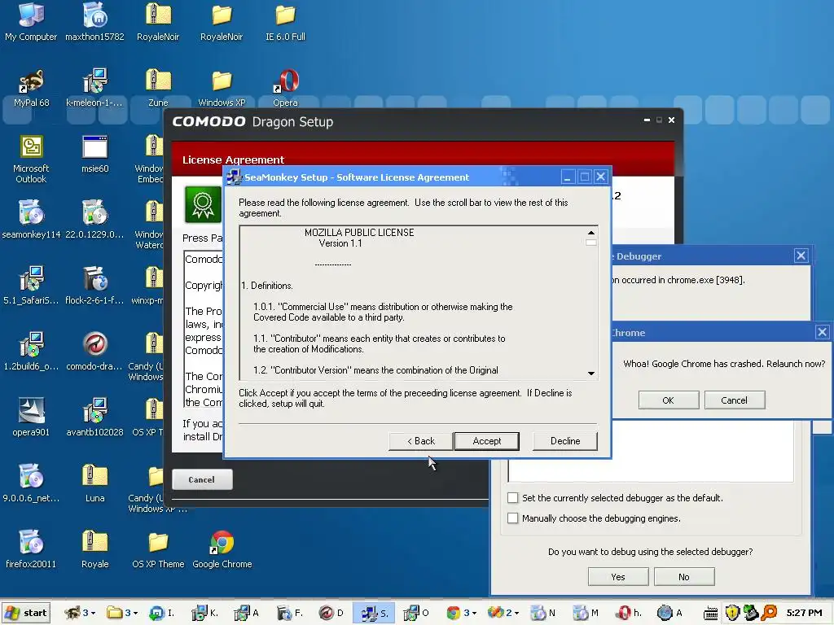Go Back in SeaMonkey Setup
Image resolution: width=834 pixels, height=625 pixels.
421,440
